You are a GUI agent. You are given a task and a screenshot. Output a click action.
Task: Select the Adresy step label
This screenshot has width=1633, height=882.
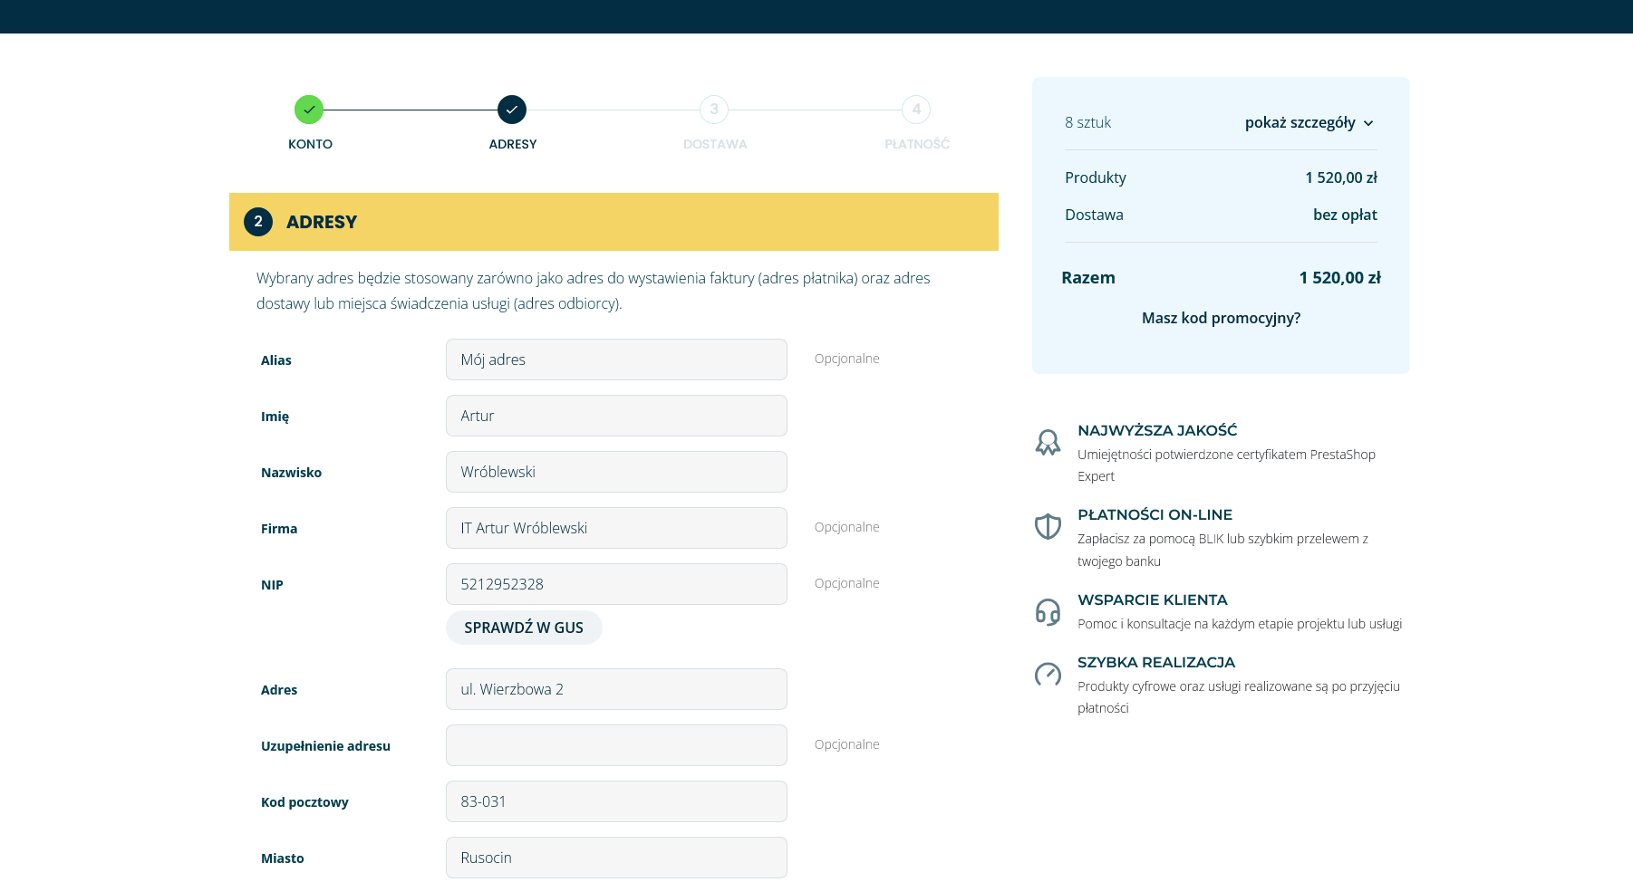point(513,144)
